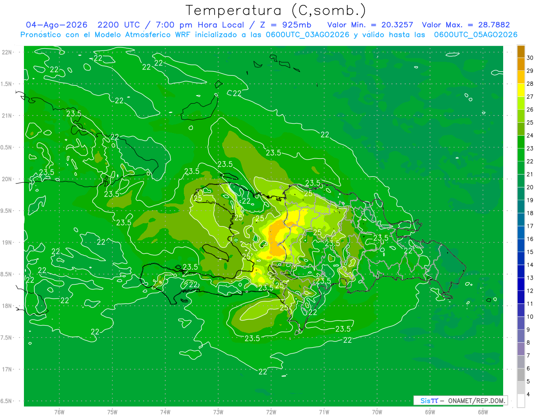Click the 18N latitude axis label

[x=7, y=306]
